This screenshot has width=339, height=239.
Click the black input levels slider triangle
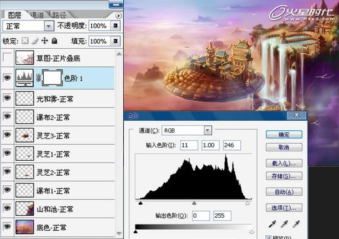(x=141, y=203)
